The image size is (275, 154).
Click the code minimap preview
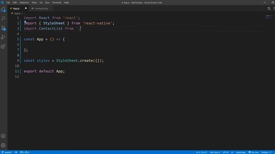pyautogui.click(x=269, y=17)
